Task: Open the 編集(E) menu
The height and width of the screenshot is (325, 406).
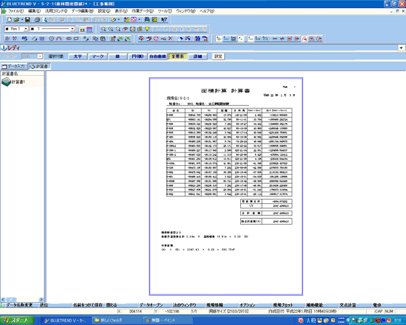Action: click(x=35, y=11)
